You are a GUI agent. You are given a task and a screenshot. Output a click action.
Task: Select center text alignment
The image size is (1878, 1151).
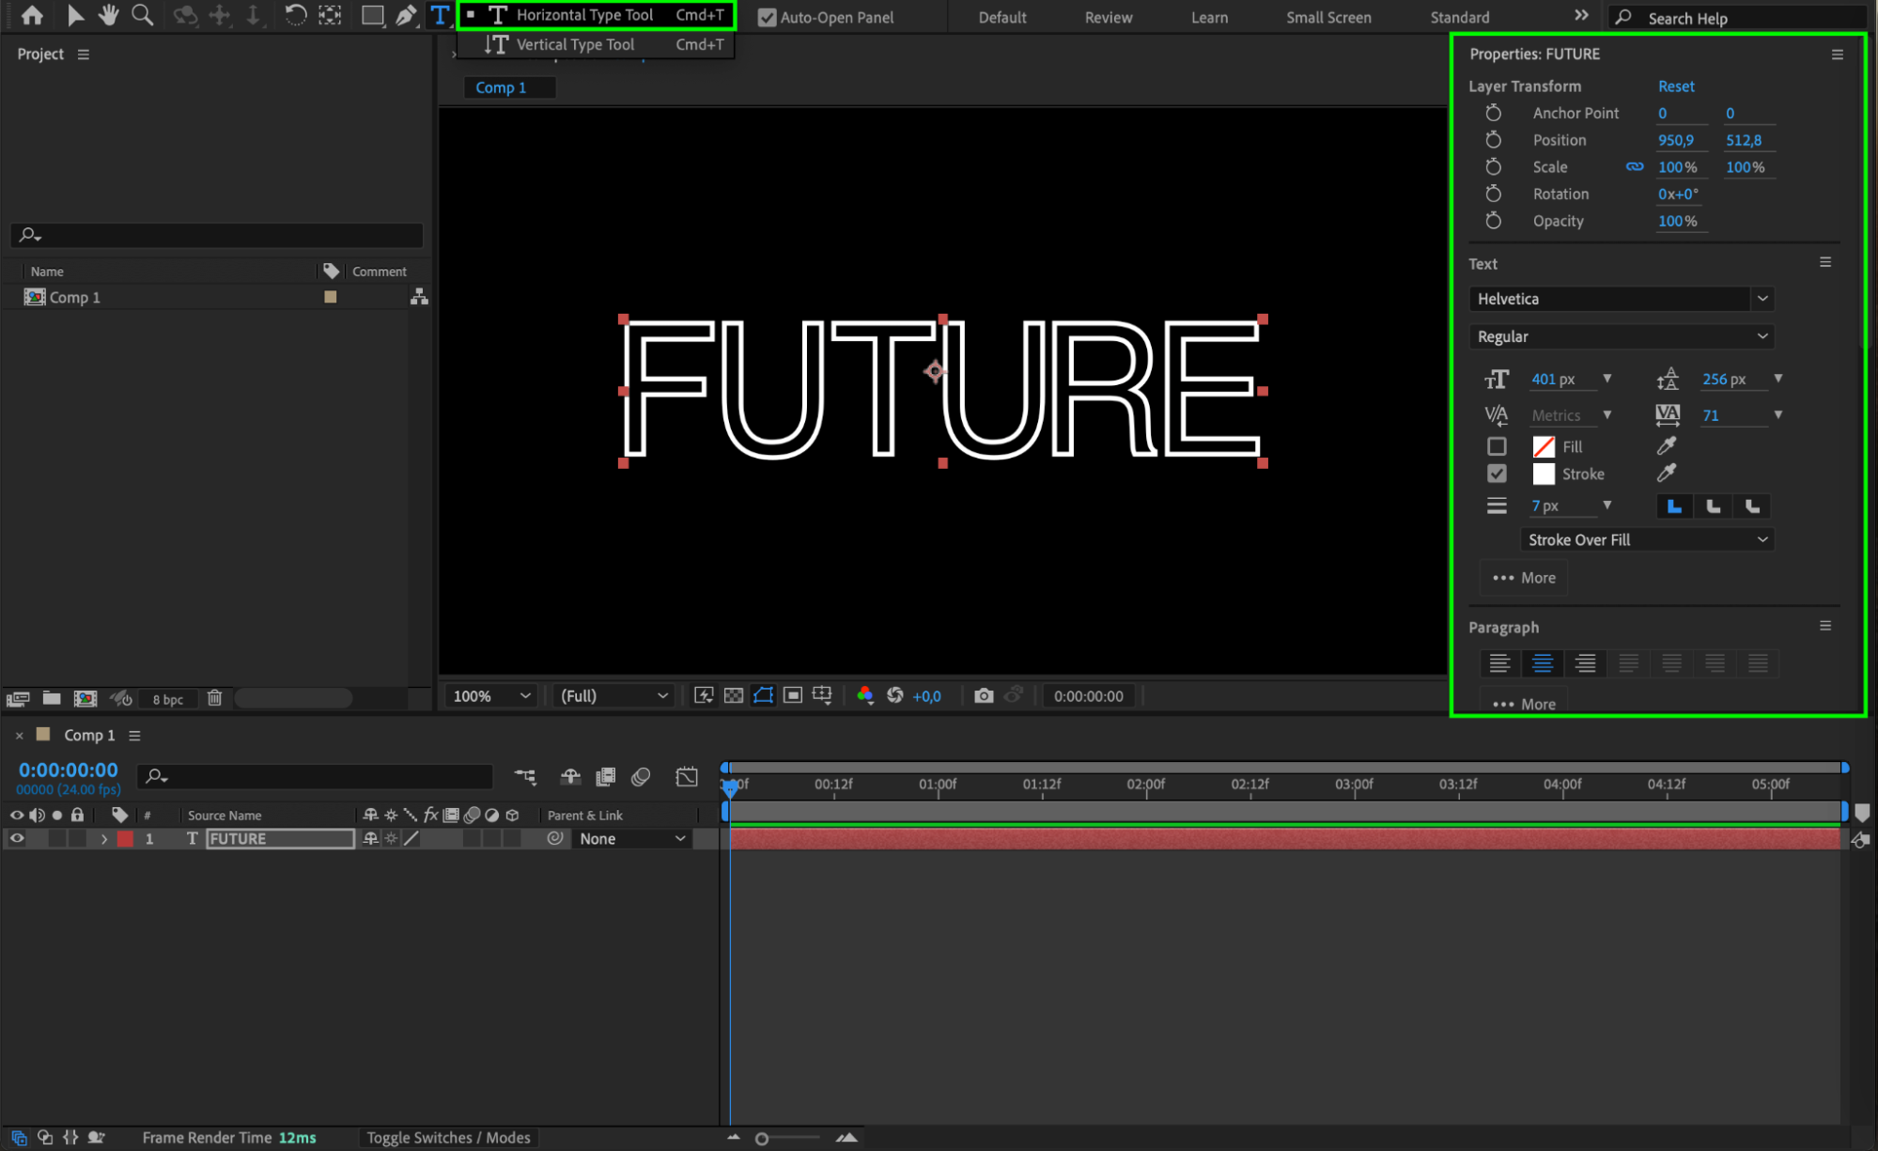pyautogui.click(x=1542, y=663)
